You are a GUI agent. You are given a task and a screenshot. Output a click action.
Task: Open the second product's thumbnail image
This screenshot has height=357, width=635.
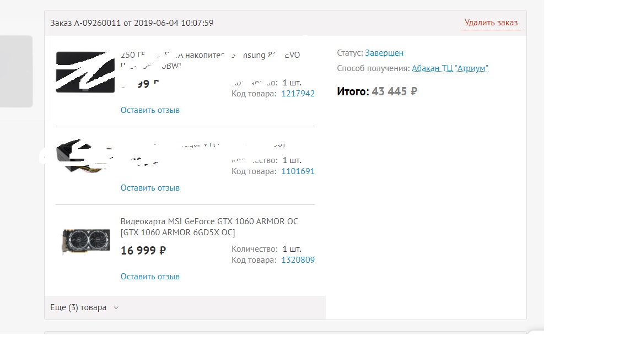click(84, 156)
